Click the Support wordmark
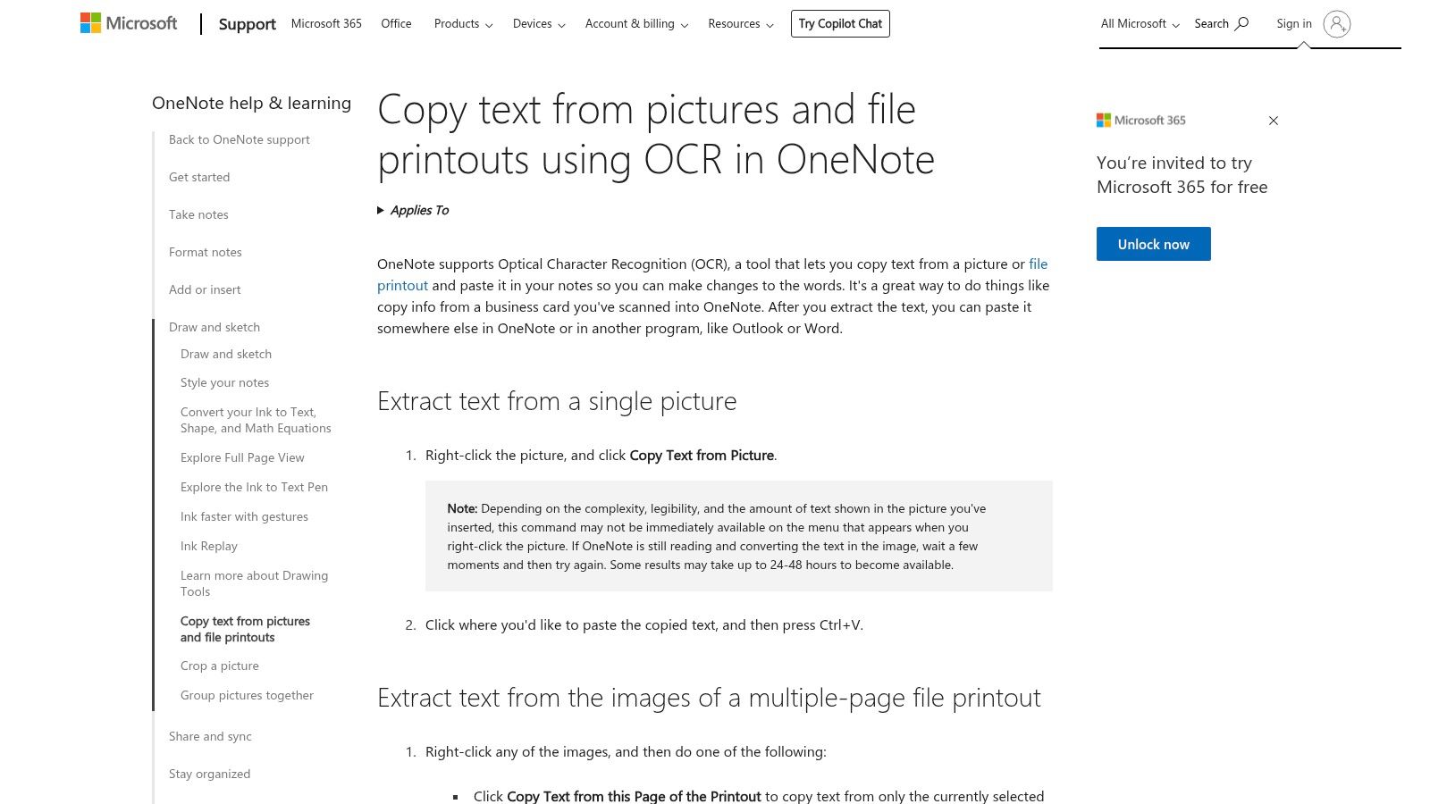The width and height of the screenshot is (1430, 804). pos(247,24)
